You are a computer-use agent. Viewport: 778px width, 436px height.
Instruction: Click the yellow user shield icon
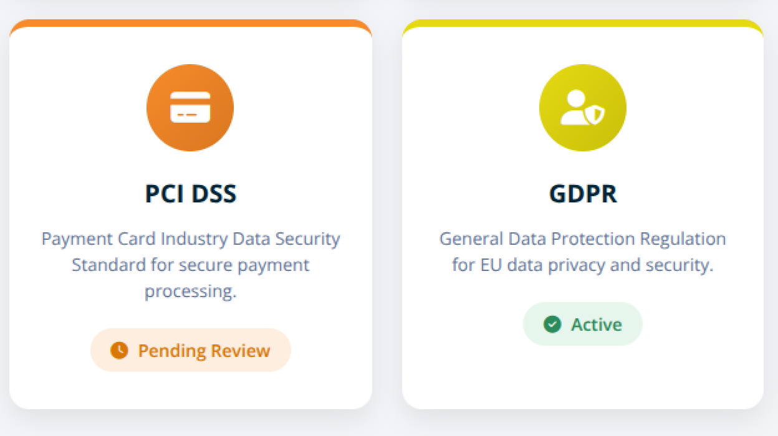[582, 108]
